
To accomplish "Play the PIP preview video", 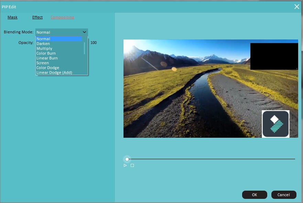I will pos(125,165).
